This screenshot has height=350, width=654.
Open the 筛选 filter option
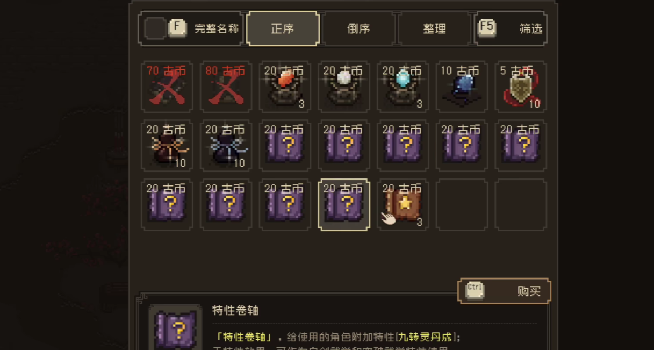[x=511, y=28]
